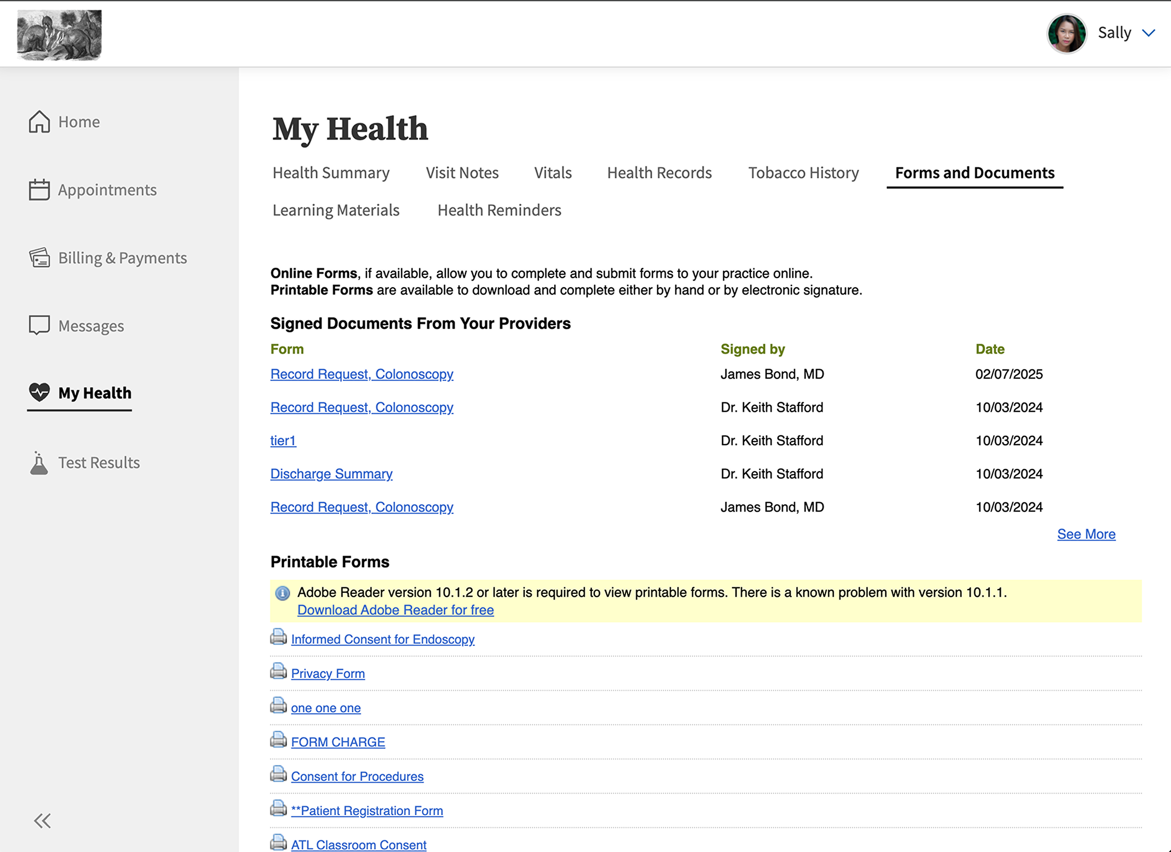Click the animal logo image in header
This screenshot has height=852, width=1171.
point(59,35)
